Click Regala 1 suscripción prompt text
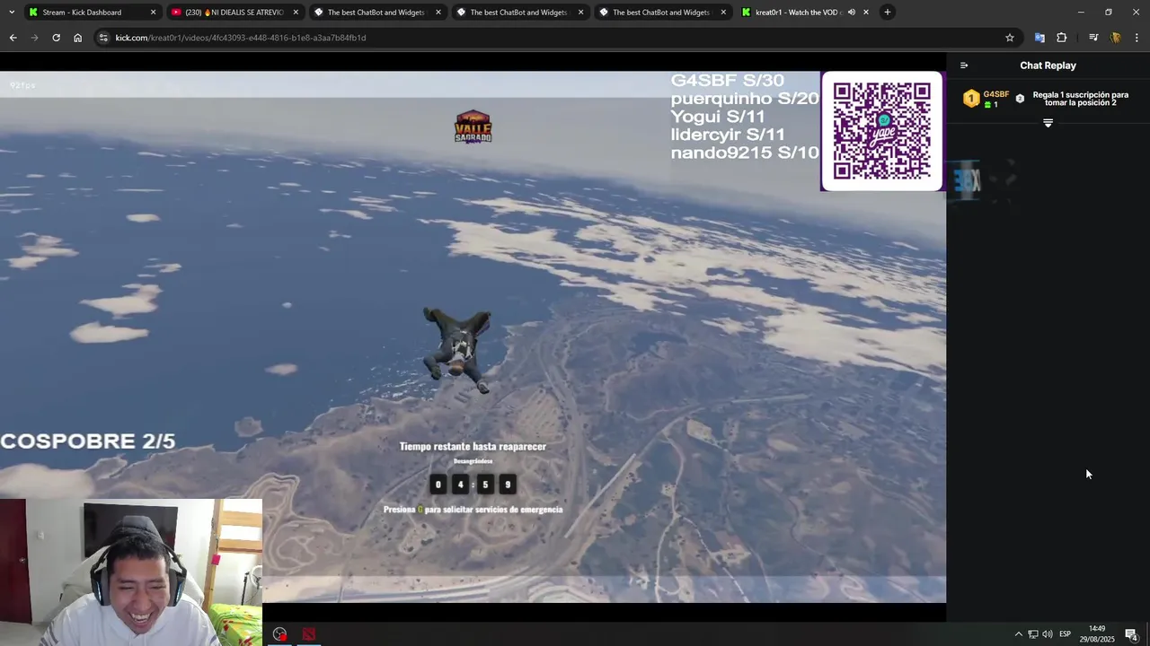Image resolution: width=1150 pixels, height=646 pixels. point(1081,99)
